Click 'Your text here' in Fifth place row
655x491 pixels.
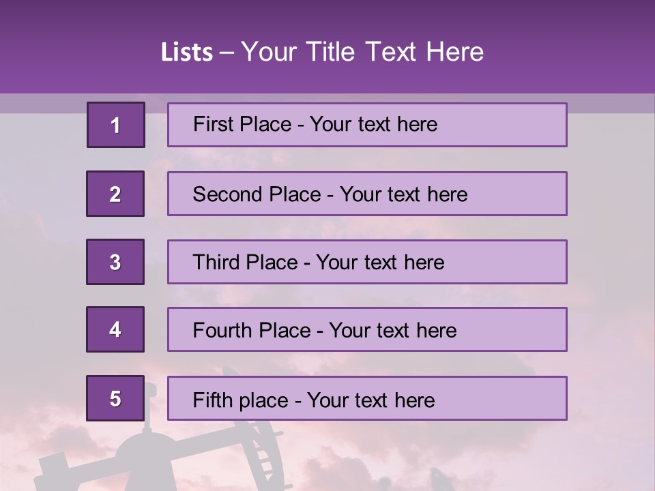pos(370,400)
